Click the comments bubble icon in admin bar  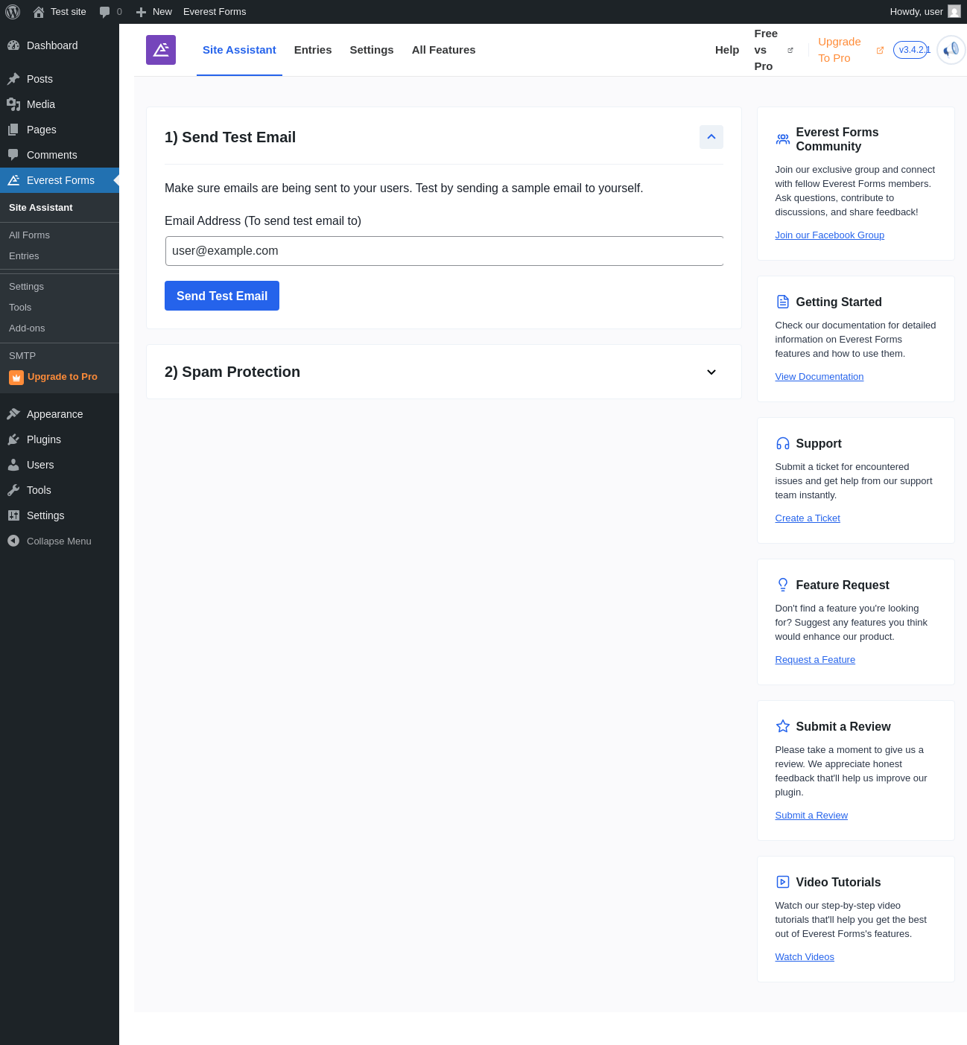[x=104, y=12]
